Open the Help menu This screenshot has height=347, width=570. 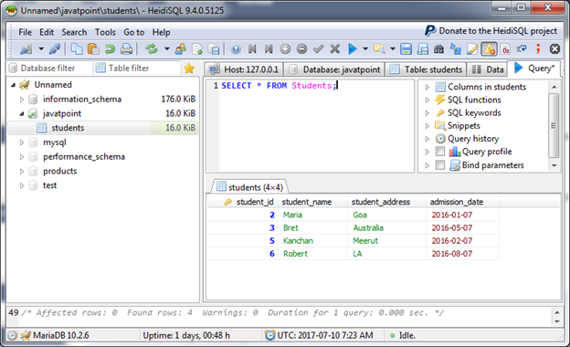[161, 32]
